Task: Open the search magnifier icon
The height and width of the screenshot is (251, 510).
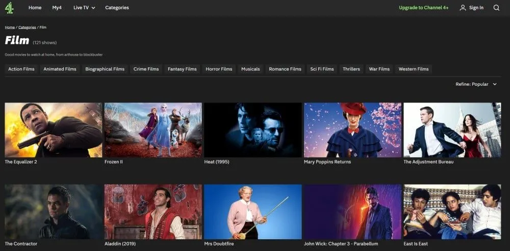Action: (x=496, y=8)
